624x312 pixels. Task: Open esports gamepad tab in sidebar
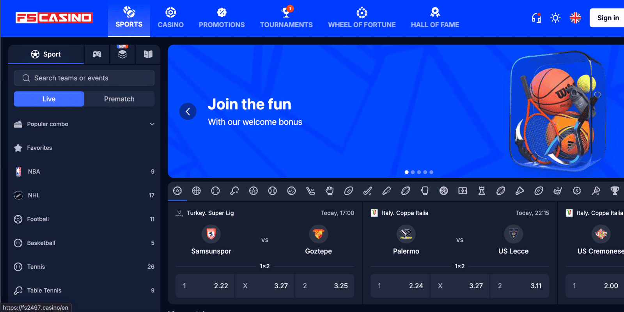(97, 54)
